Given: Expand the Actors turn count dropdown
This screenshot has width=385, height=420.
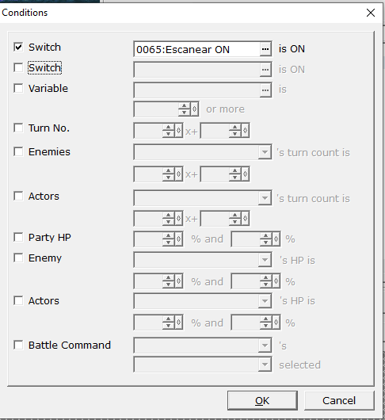Looking at the screenshot, I should [x=203, y=198].
